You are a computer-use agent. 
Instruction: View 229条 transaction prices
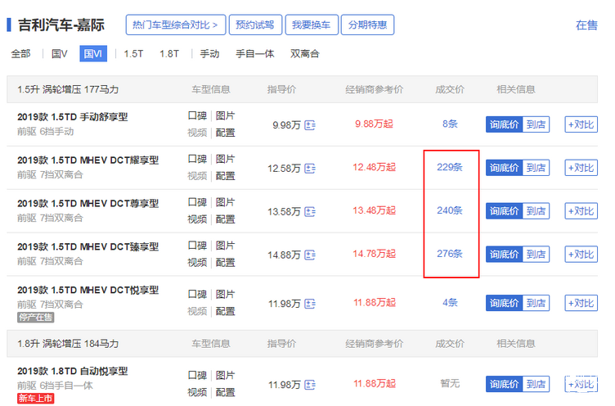click(x=450, y=167)
